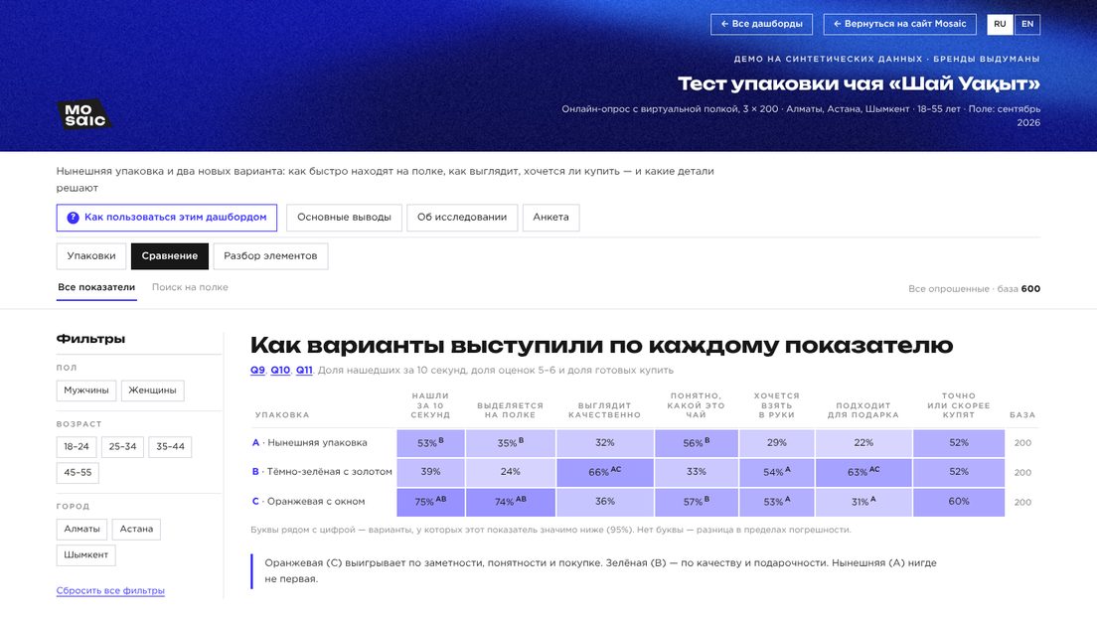
Task: Click column header 'Выделяется на полке'
Action: [x=510, y=410]
